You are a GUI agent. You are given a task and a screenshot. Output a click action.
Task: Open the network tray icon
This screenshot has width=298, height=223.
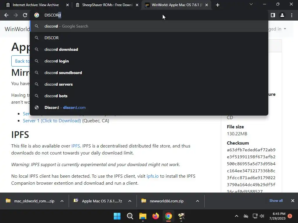(x=255, y=216)
